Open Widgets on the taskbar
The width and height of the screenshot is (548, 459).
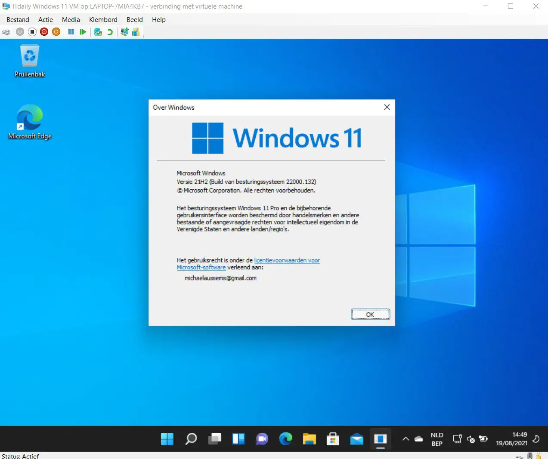[x=238, y=439]
